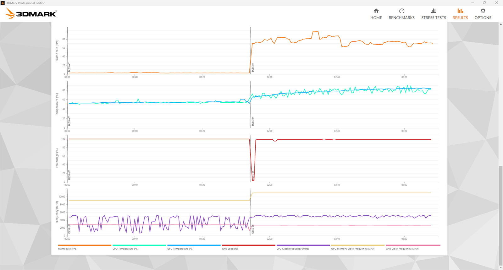Switch to the STRESS TESTS tab label
Image resolution: width=503 pixels, height=270 pixels.
tap(434, 18)
